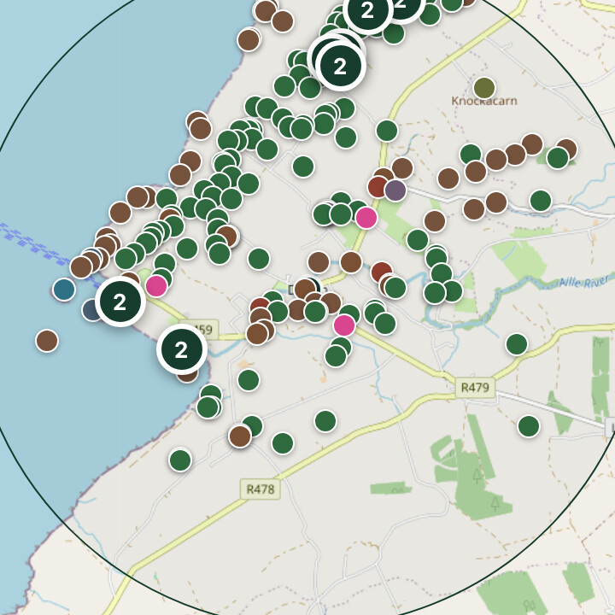The width and height of the screenshot is (615, 615).
Task: Click the isolated brown marker on northern coastline
Action: (x=249, y=39)
